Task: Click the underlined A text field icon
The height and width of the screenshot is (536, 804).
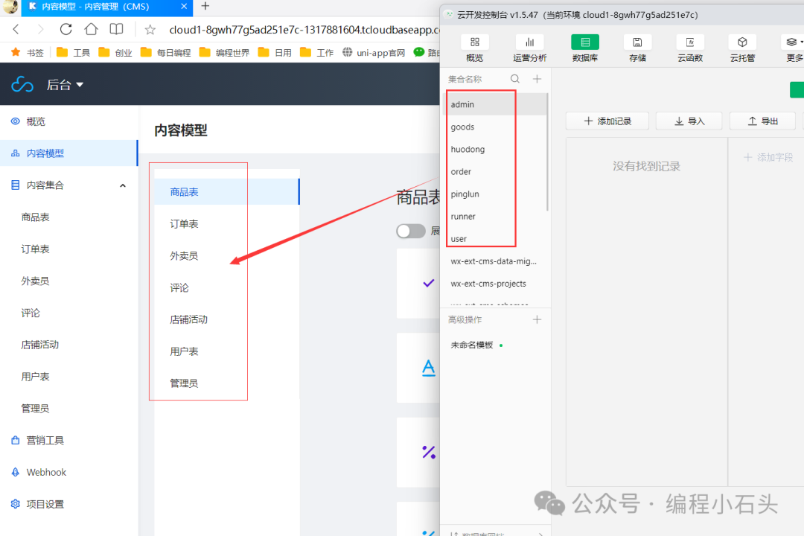Action: [429, 368]
